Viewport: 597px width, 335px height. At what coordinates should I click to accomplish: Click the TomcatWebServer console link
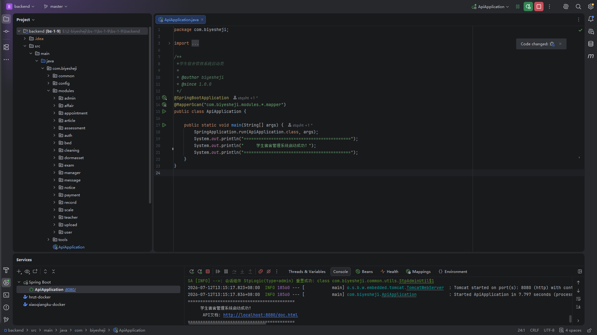[425, 288]
